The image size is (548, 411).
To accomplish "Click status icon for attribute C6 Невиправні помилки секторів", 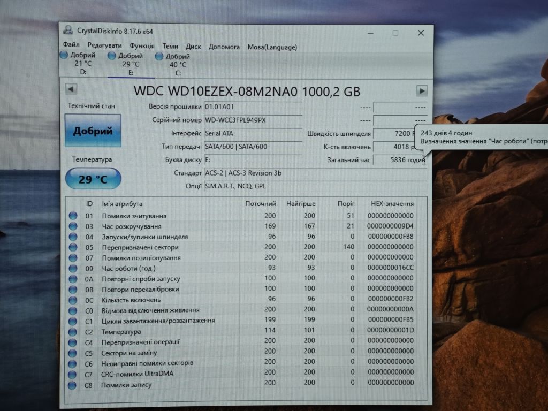I will pos(72,364).
